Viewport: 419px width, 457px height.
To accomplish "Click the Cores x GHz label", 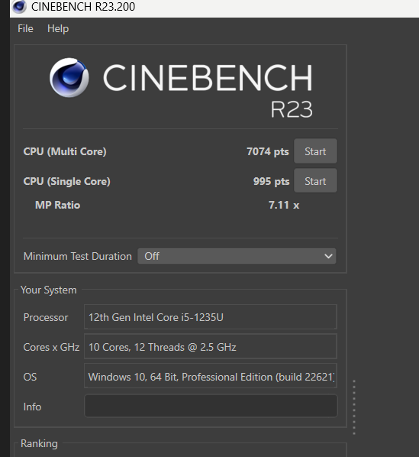I will click(x=51, y=347).
